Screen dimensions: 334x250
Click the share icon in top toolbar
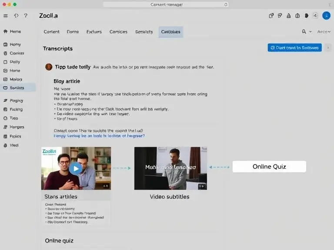[271, 16]
